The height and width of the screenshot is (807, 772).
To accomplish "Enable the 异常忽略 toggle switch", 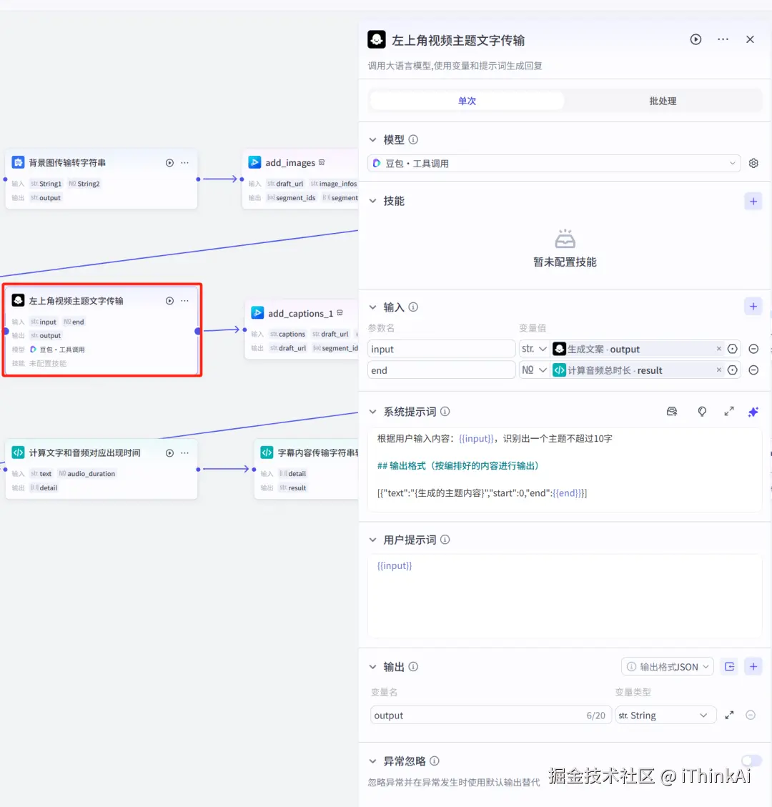I will (x=751, y=761).
